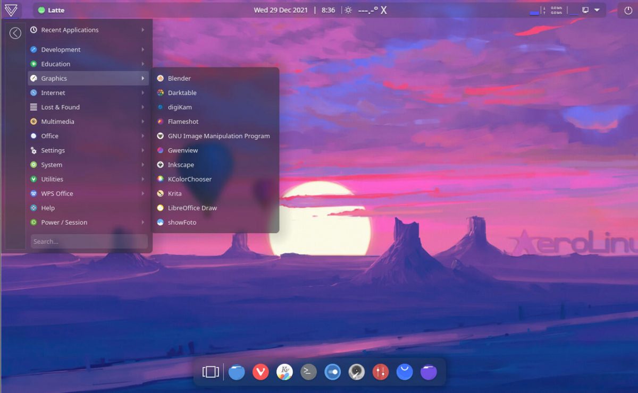The width and height of the screenshot is (638, 393).
Task: Launch GNU Image Manipulation Program
Action: pos(219,135)
